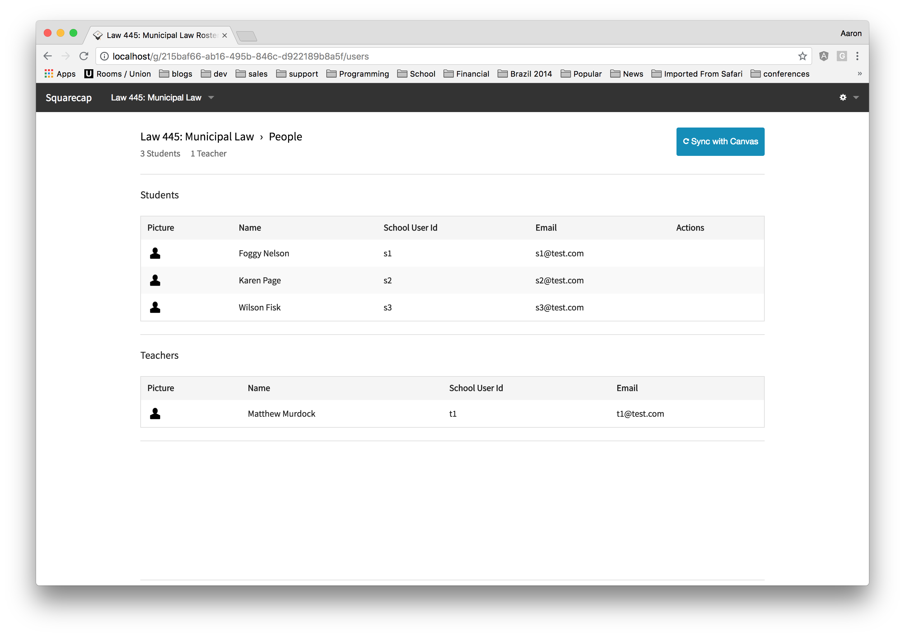Open the Law 445: Municipal Law dropdown
Screen dimensions: 905x637
pos(211,97)
